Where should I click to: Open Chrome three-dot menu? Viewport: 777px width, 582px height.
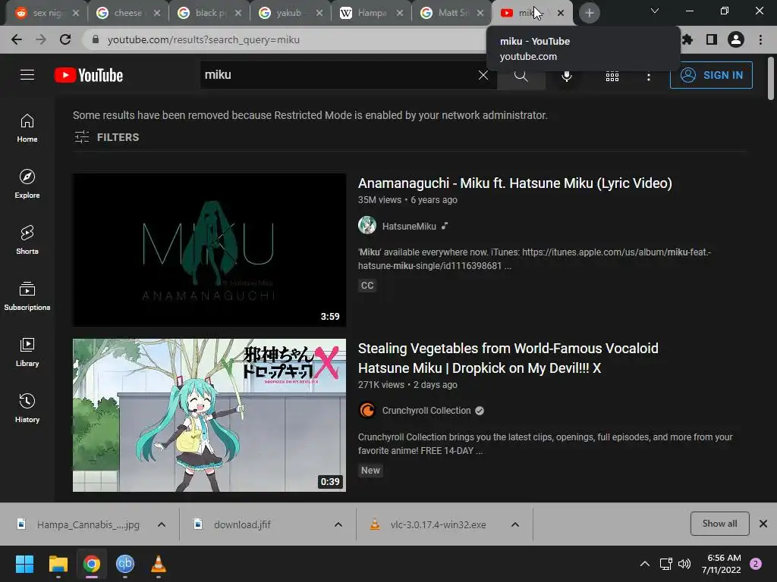[x=760, y=39]
